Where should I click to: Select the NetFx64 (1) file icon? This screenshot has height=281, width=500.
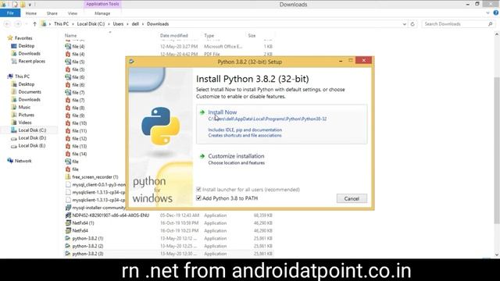pos(68,223)
